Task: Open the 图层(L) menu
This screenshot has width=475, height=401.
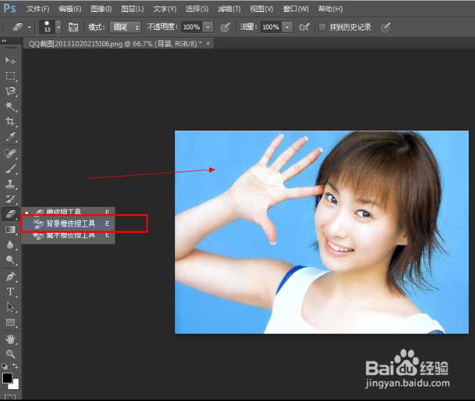Action: click(133, 9)
